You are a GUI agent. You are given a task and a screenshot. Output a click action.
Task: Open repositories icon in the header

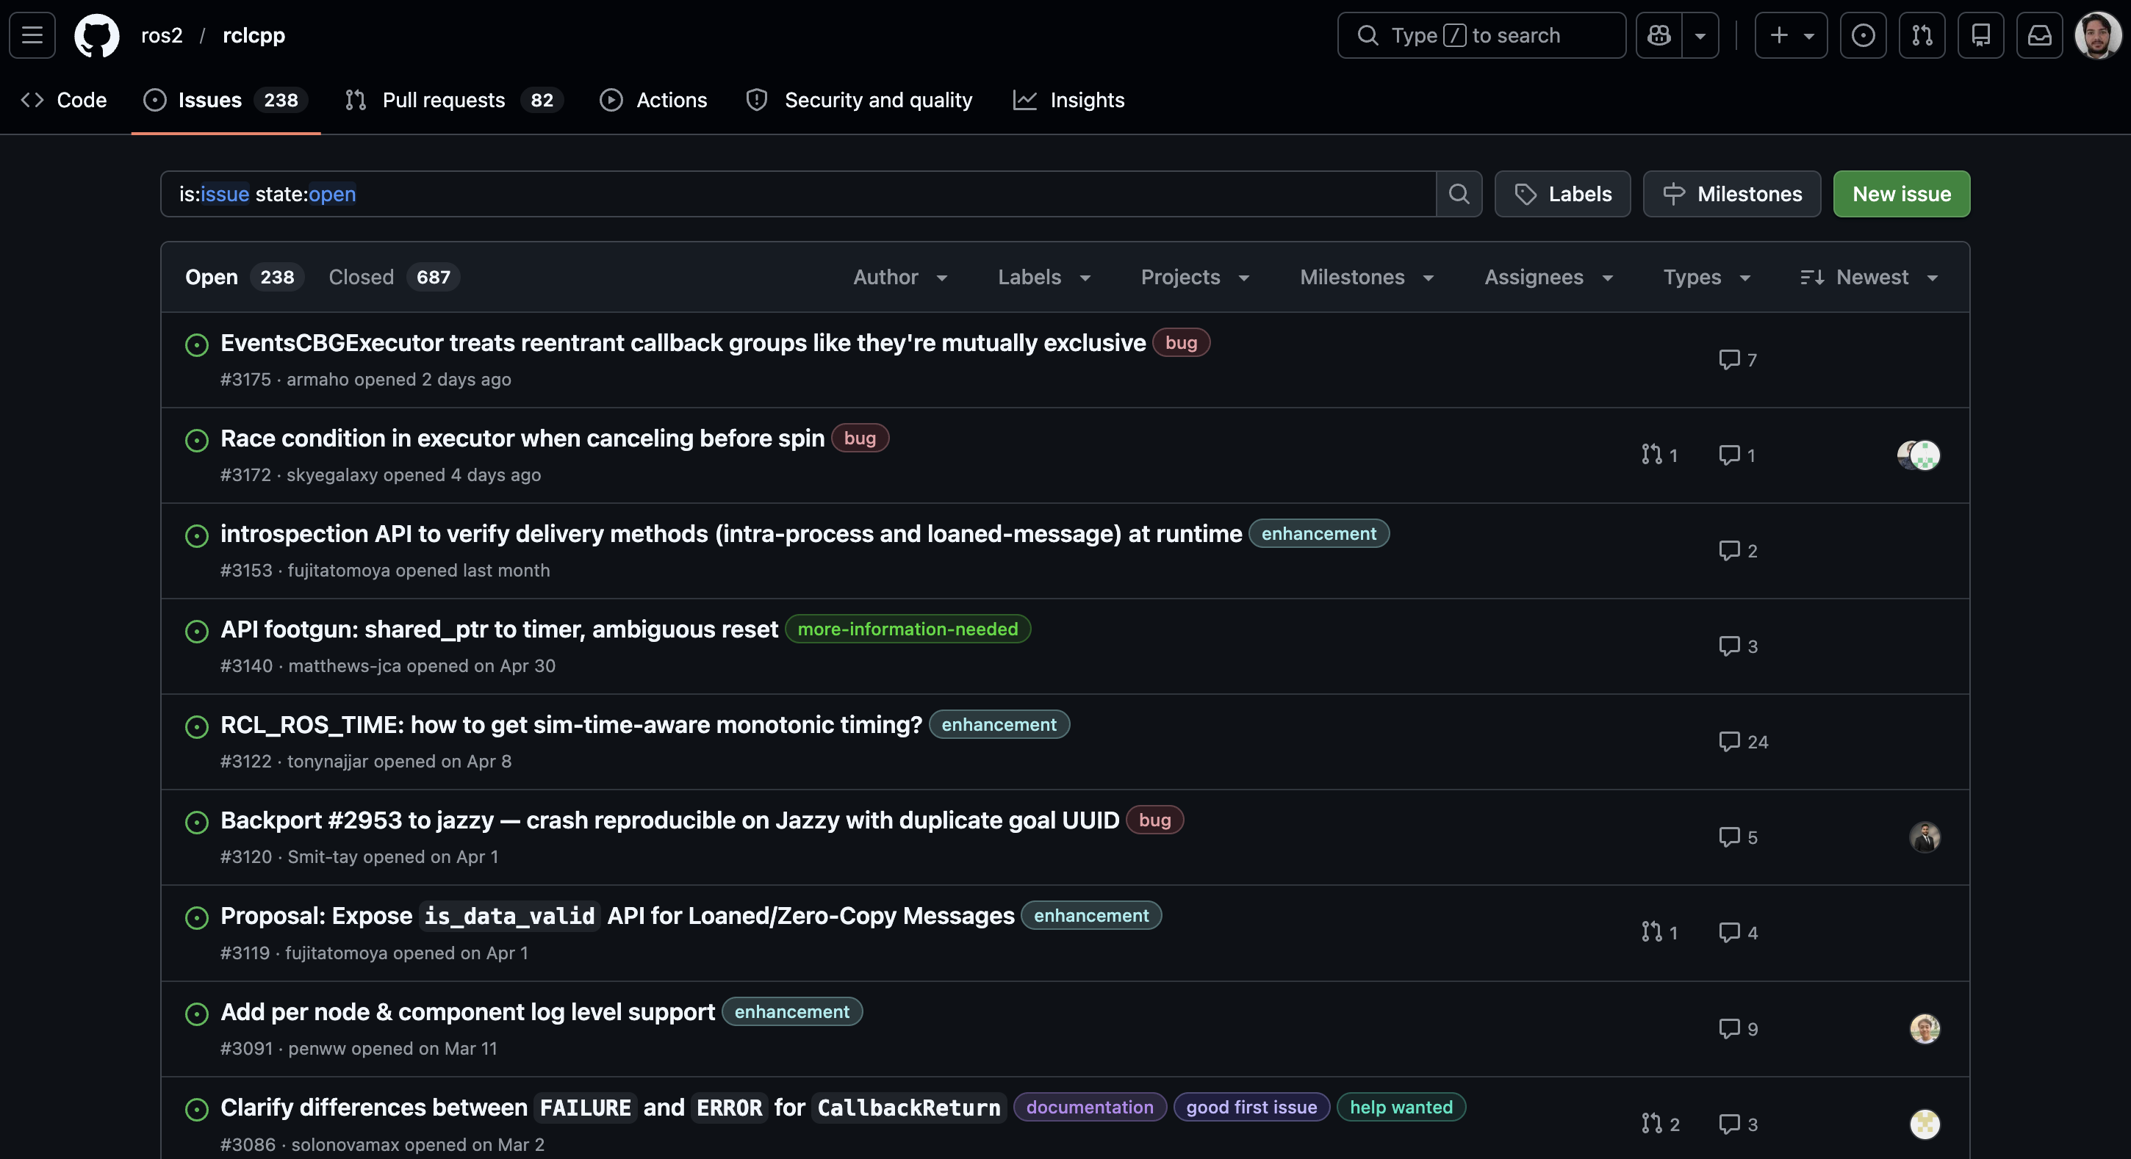(x=1980, y=35)
